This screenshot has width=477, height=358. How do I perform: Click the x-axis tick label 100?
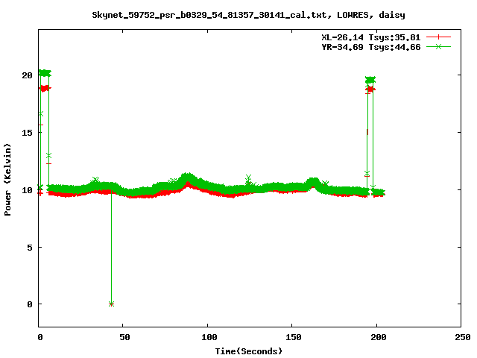click(209, 337)
